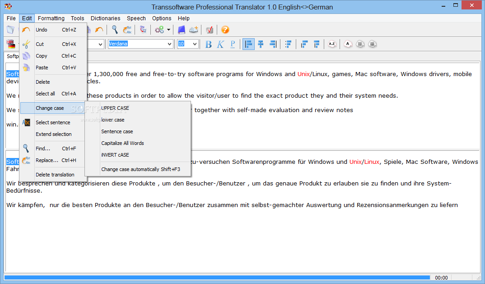Click the blue progress bar at bottom
Screen dimensions: 485x284
pos(217,278)
